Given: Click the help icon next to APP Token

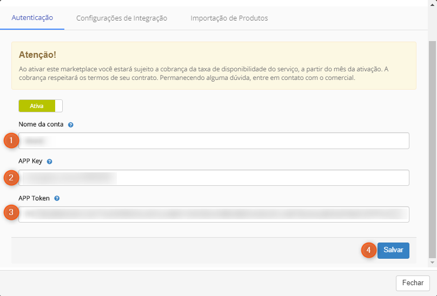Looking at the screenshot, I should click(x=57, y=198).
